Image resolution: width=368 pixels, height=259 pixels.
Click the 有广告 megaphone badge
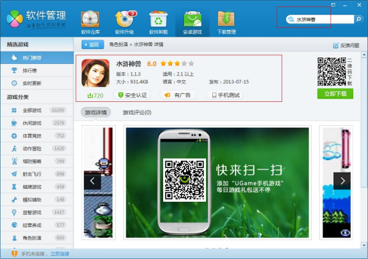tap(178, 95)
